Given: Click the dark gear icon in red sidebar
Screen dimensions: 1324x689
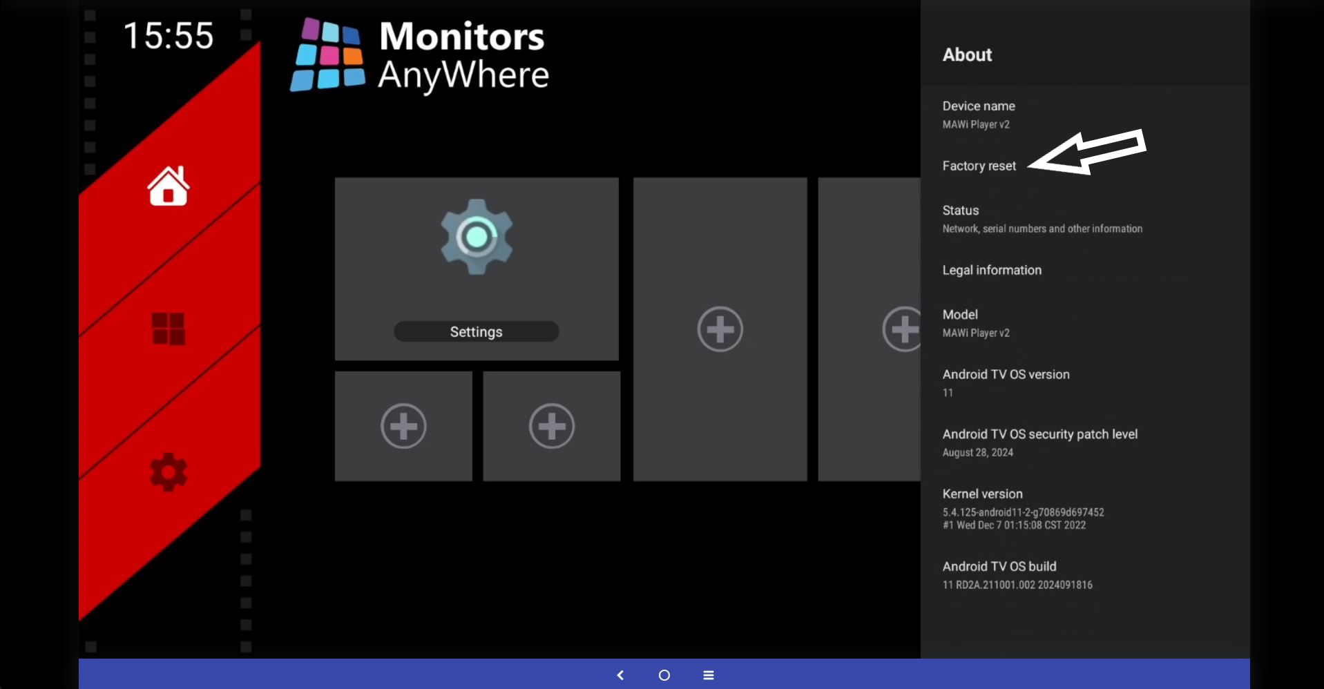Looking at the screenshot, I should point(168,472).
